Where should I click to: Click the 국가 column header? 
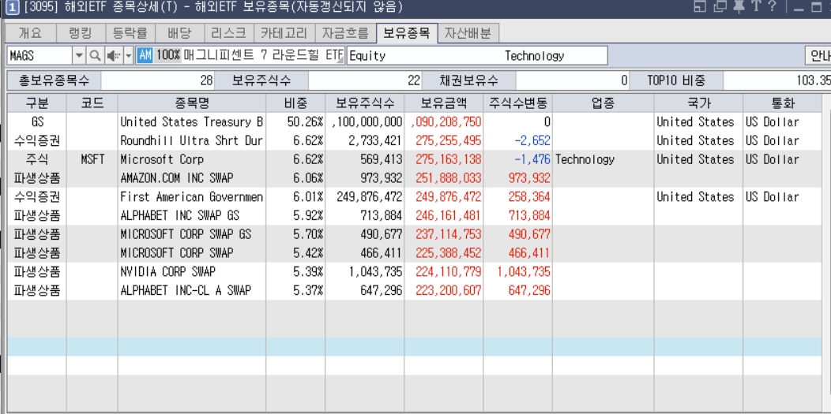tap(698, 103)
